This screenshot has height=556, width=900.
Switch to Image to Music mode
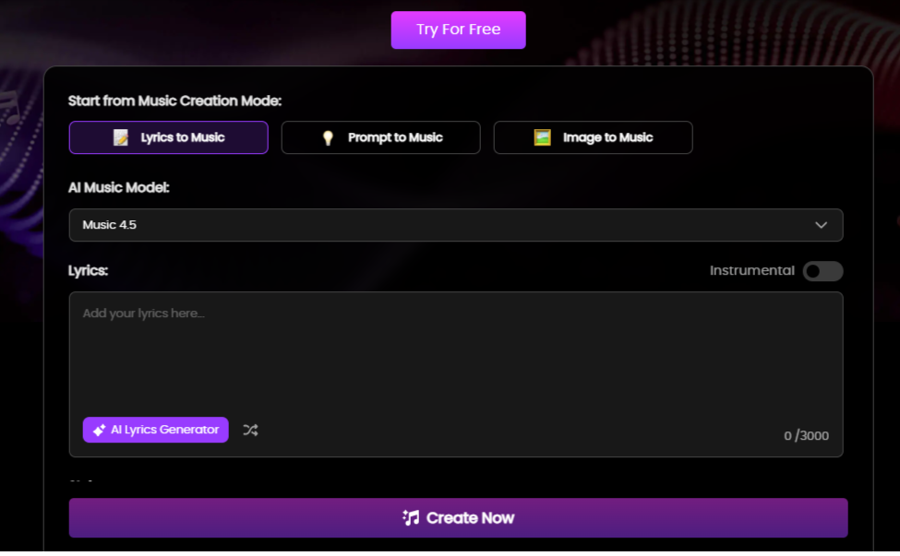pyautogui.click(x=593, y=136)
